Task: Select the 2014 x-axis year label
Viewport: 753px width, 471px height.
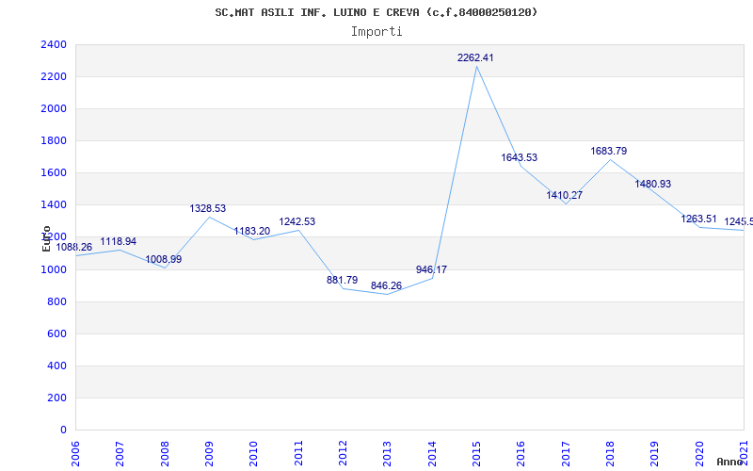Action: pyautogui.click(x=432, y=453)
